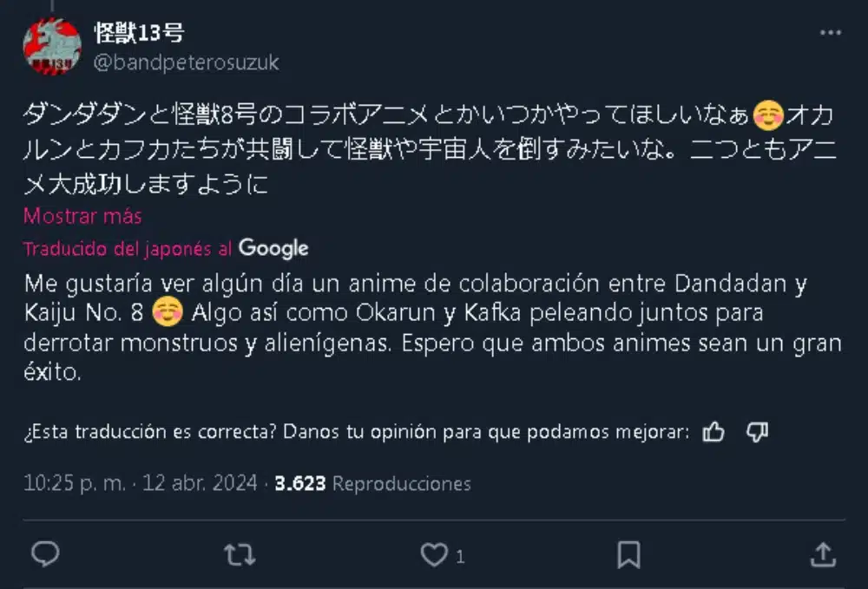The image size is (868, 589).
Task: Open the three-dot more options menu
Action: [x=829, y=32]
